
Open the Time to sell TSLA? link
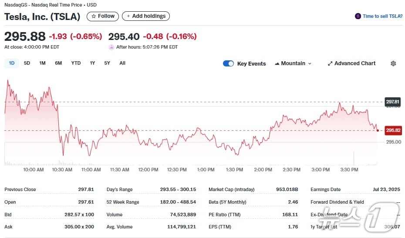(382, 16)
